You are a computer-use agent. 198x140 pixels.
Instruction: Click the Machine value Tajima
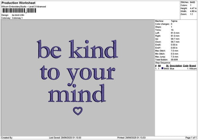tap(174, 21)
